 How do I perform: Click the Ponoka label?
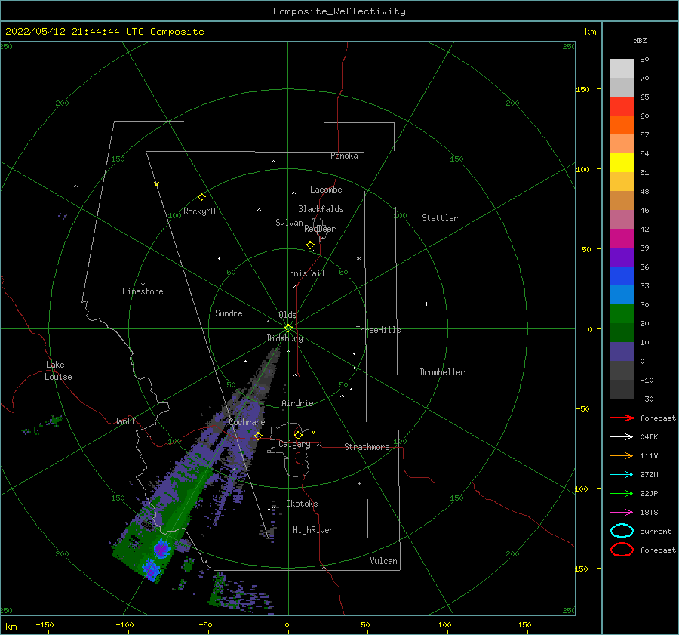tap(344, 156)
